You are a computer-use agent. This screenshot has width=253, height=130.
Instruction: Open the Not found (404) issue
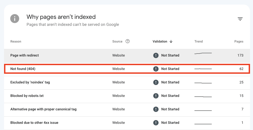click(x=23, y=69)
